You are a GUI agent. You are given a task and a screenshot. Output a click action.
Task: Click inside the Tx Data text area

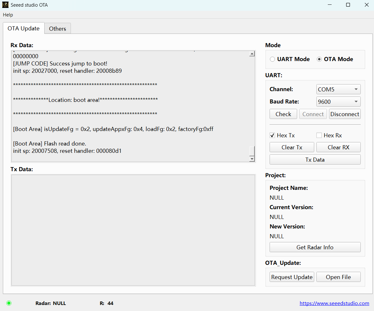[x=133, y=230]
